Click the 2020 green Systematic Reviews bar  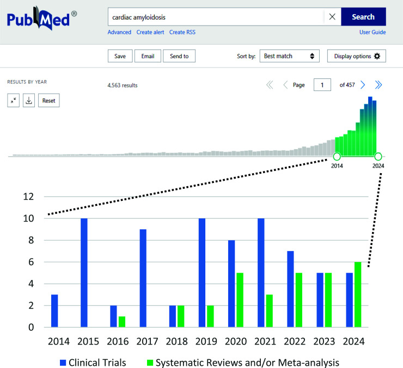(240, 300)
